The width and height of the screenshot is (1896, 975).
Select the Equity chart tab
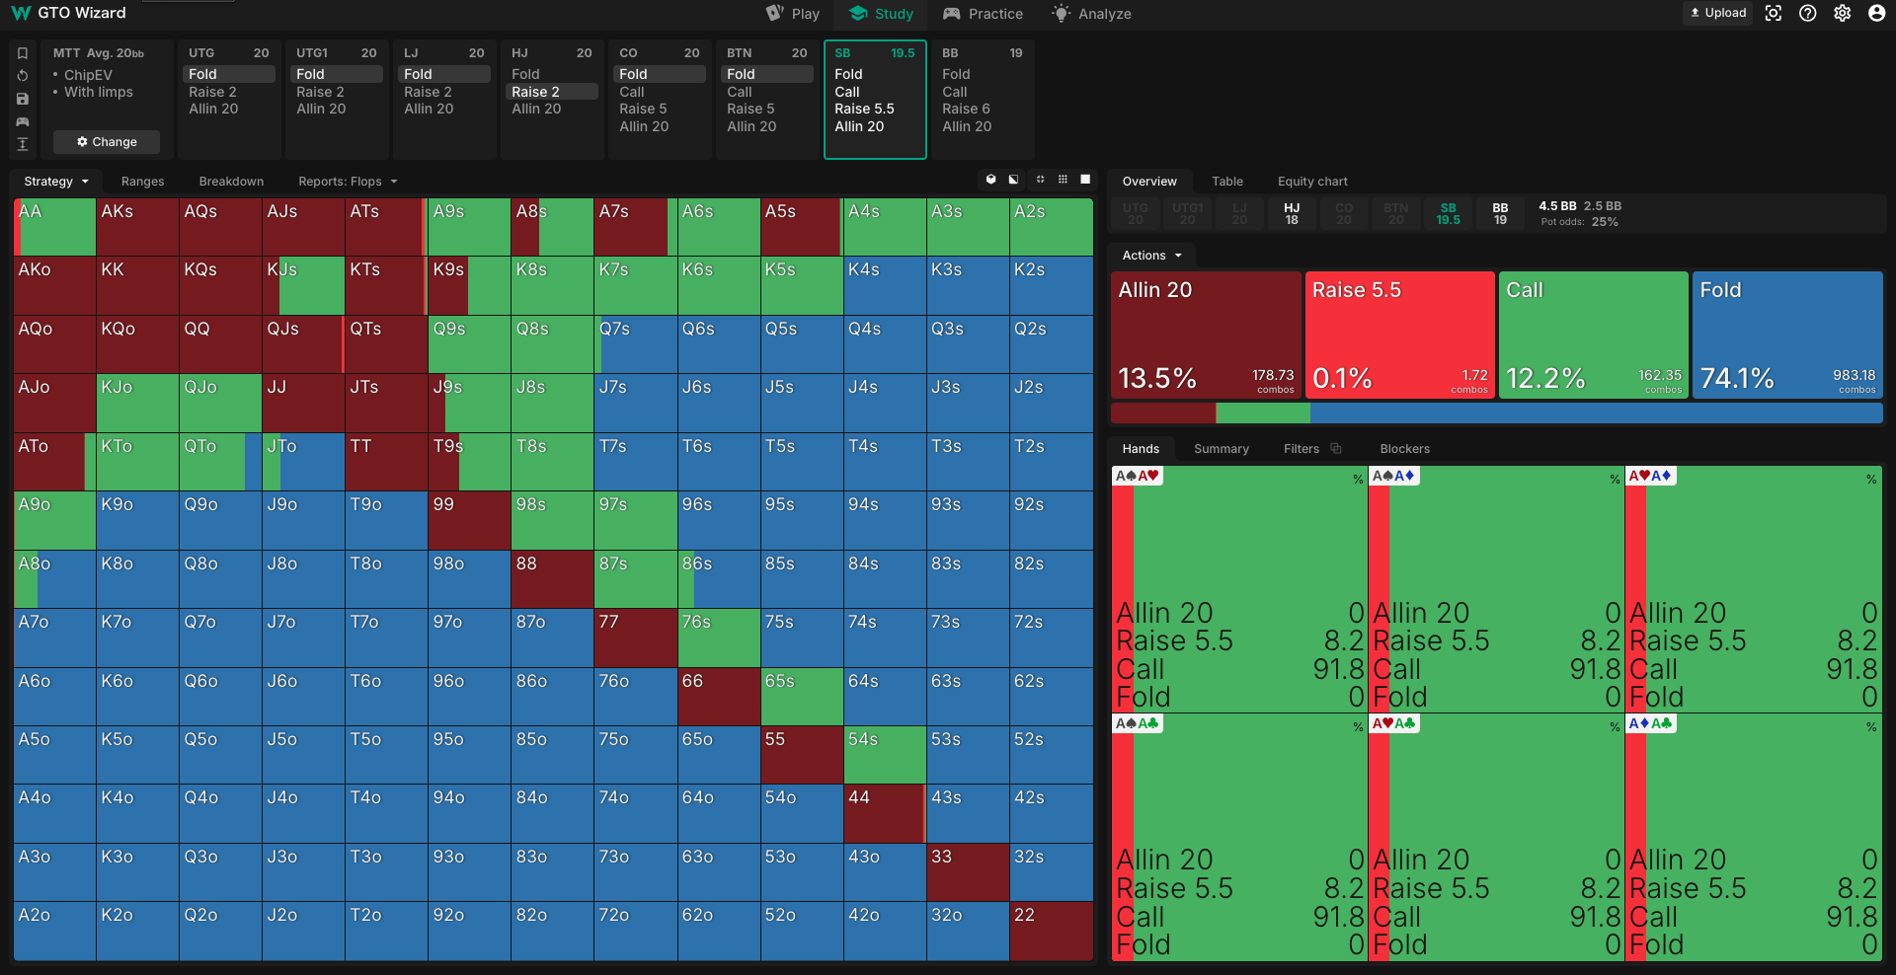point(1312,182)
